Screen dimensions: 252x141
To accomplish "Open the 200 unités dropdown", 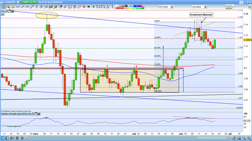I will coord(172,7).
